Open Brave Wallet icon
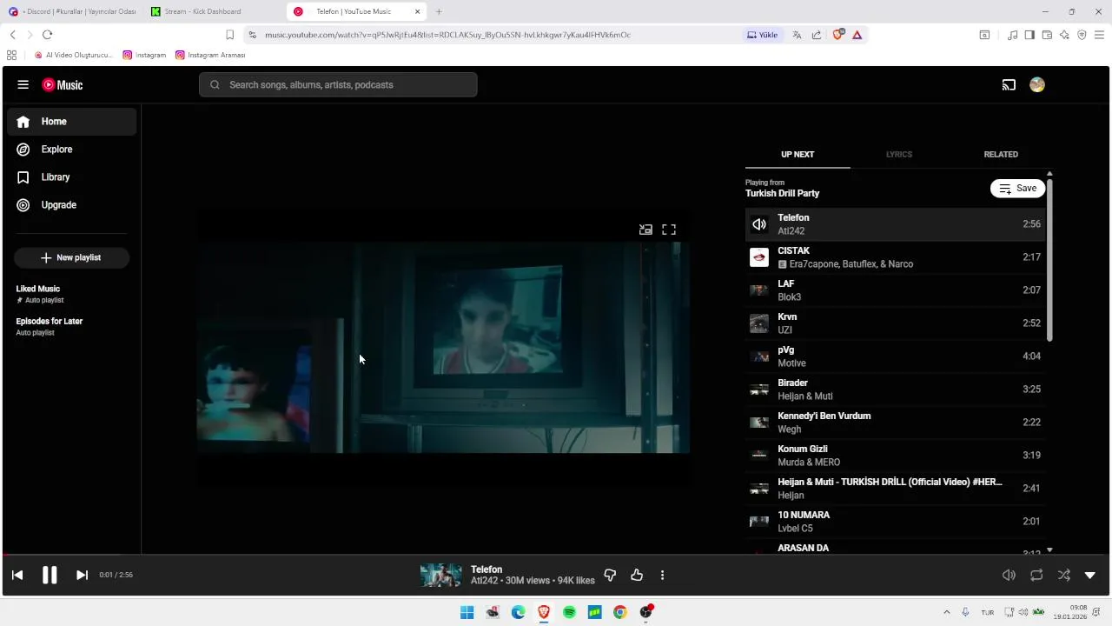Image resolution: width=1112 pixels, height=626 pixels. [x=1047, y=35]
